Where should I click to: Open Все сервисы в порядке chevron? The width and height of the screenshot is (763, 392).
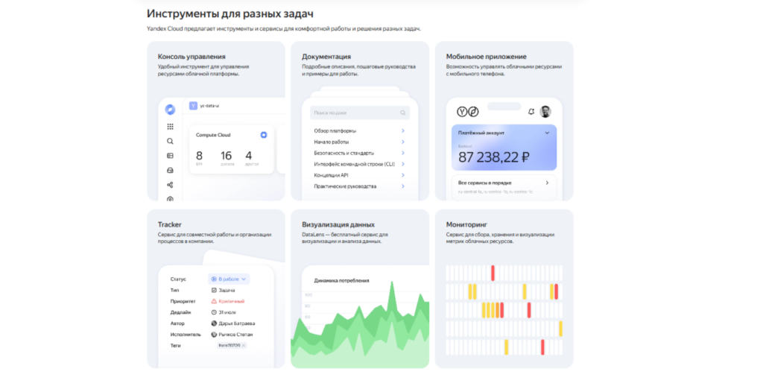547,183
